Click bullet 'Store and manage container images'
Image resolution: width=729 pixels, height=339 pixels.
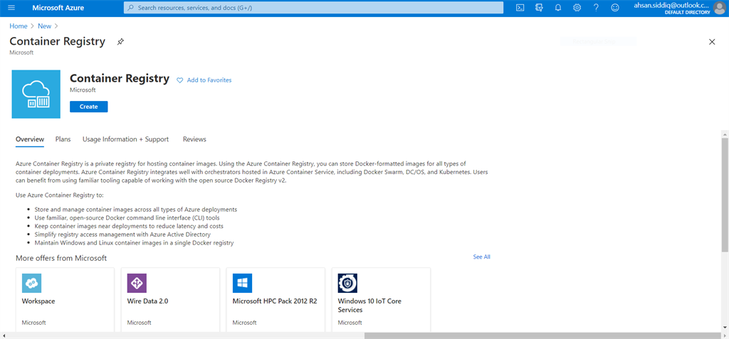click(x=136, y=210)
